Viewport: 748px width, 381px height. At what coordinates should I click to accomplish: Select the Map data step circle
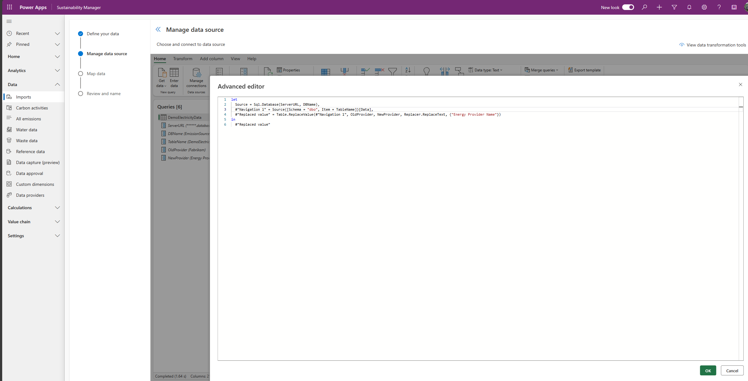(81, 74)
